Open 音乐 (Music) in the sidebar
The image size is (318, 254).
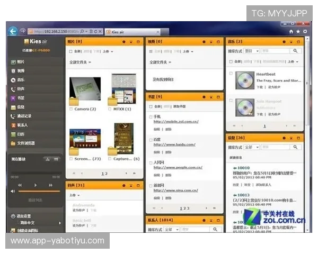click(20, 80)
